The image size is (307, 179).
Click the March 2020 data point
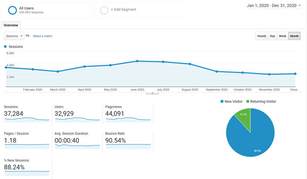[x=58, y=72]
